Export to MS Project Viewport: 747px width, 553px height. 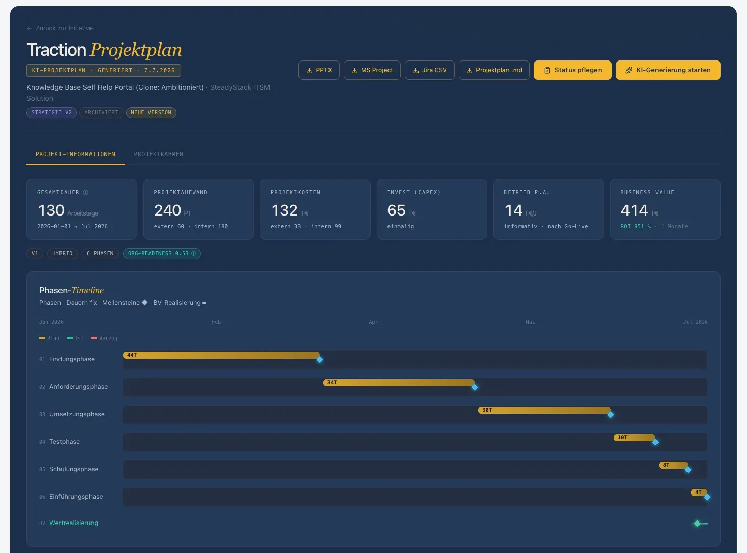click(372, 70)
